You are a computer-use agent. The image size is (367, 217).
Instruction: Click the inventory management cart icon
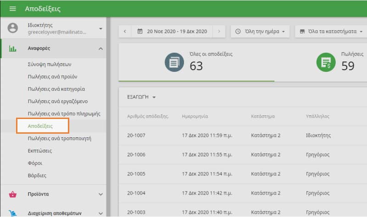(x=13, y=212)
